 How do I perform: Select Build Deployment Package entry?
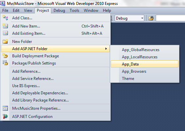coord(55,56)
